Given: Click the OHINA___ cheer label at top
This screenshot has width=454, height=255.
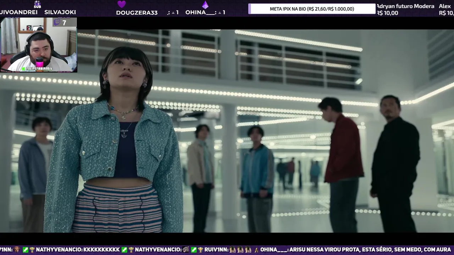Looking at the screenshot, I should pyautogui.click(x=205, y=12).
